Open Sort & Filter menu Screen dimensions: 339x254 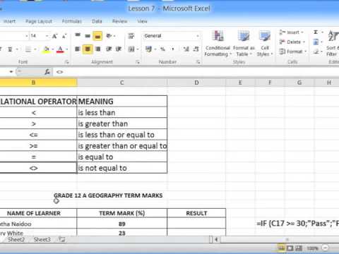333,44
